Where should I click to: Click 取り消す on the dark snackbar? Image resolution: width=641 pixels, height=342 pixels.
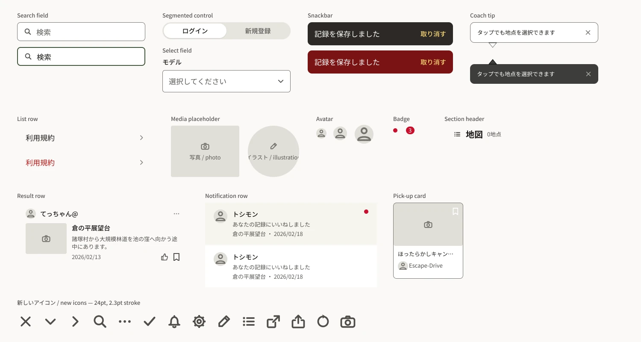(x=433, y=34)
